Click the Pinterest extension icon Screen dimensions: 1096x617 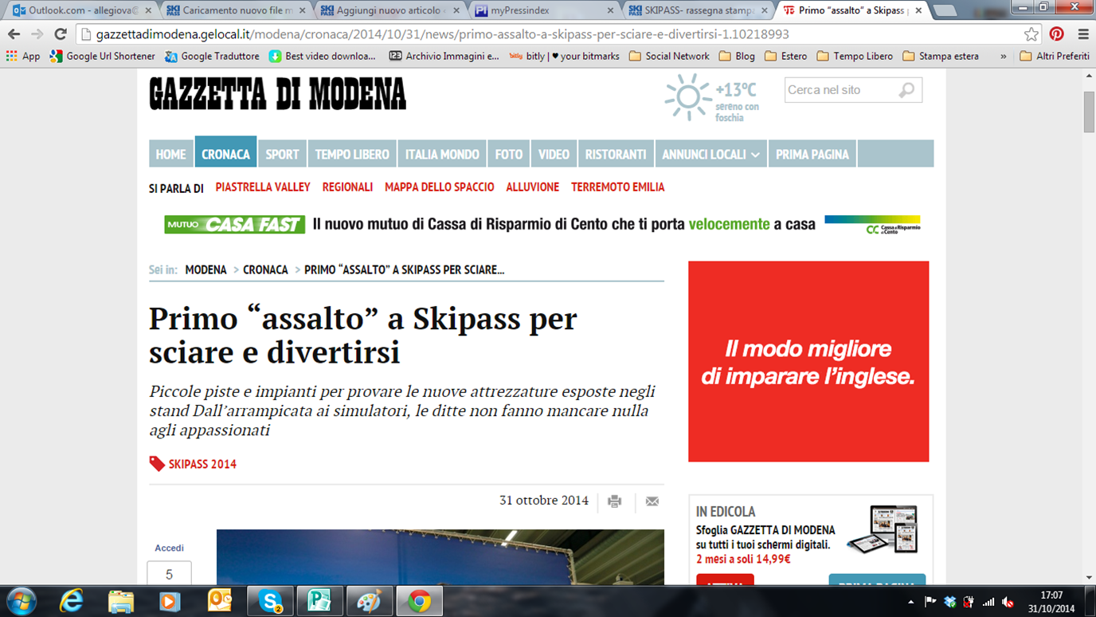1057,34
